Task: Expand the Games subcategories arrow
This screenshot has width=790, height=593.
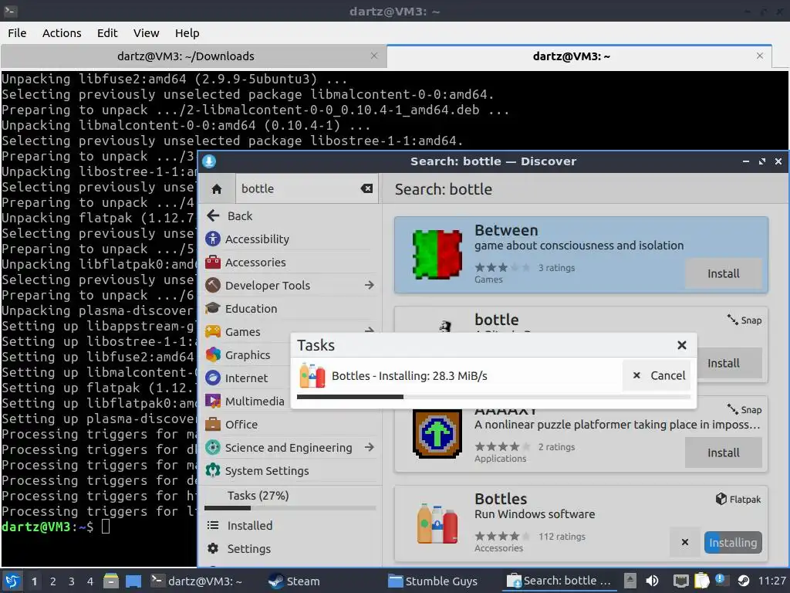Action: coord(370,330)
